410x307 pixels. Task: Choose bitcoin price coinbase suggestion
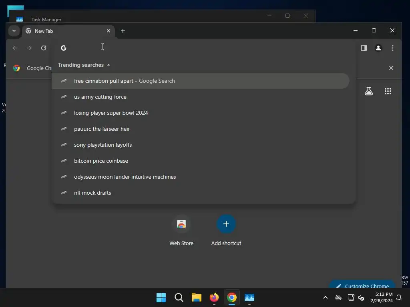(200, 161)
